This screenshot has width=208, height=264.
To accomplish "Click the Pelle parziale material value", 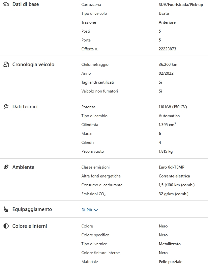I will pyautogui.click(x=170, y=262).
